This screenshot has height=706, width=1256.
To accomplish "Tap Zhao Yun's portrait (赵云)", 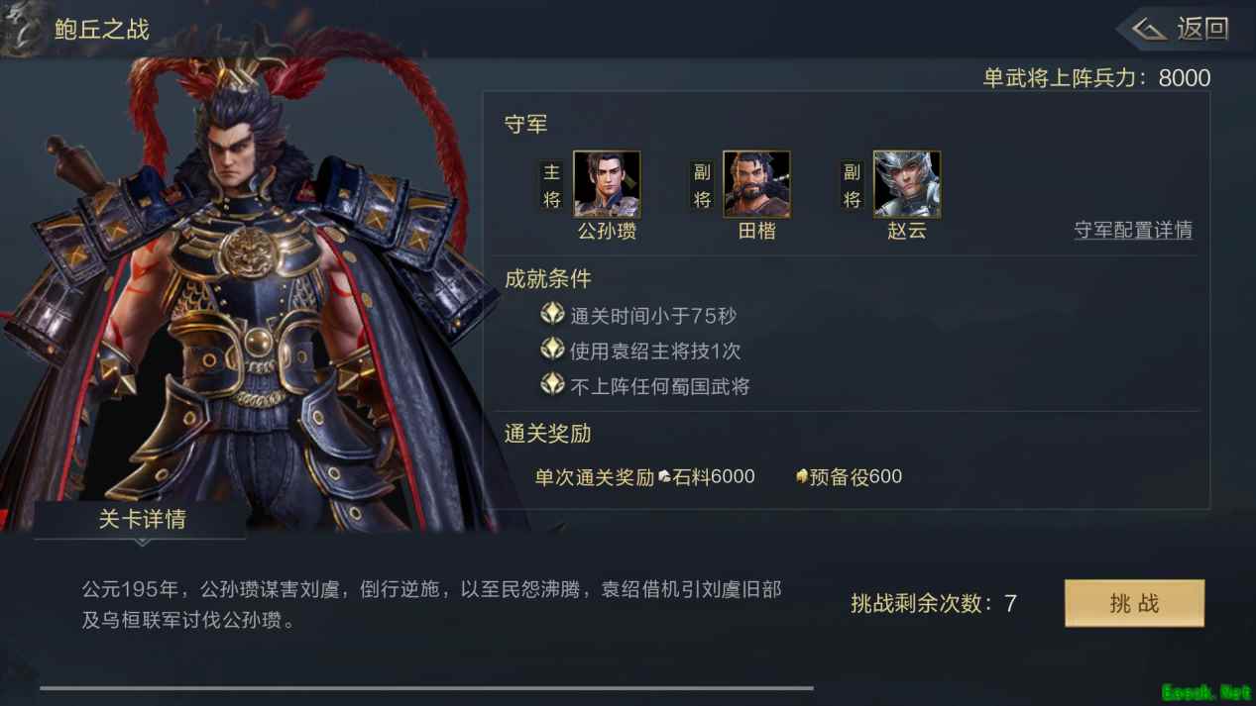I will click(907, 184).
